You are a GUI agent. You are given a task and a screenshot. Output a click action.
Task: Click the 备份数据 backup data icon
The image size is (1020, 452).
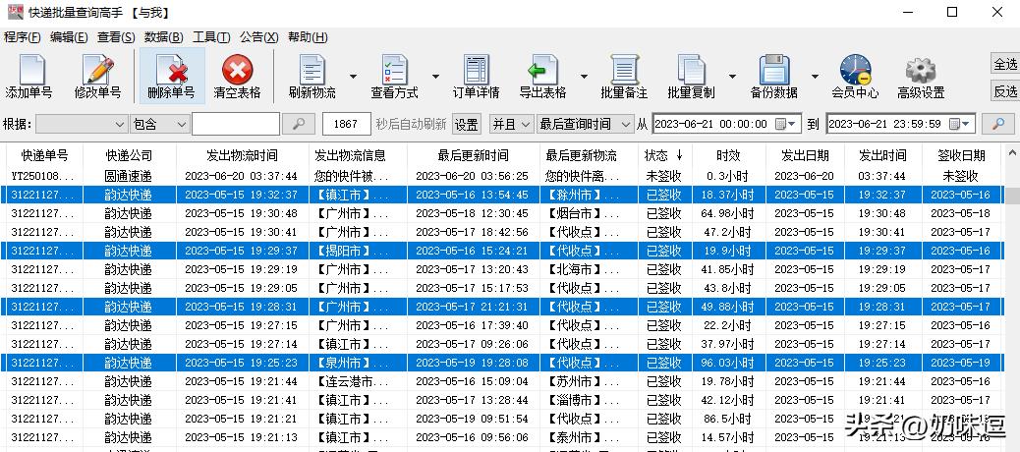[774, 70]
